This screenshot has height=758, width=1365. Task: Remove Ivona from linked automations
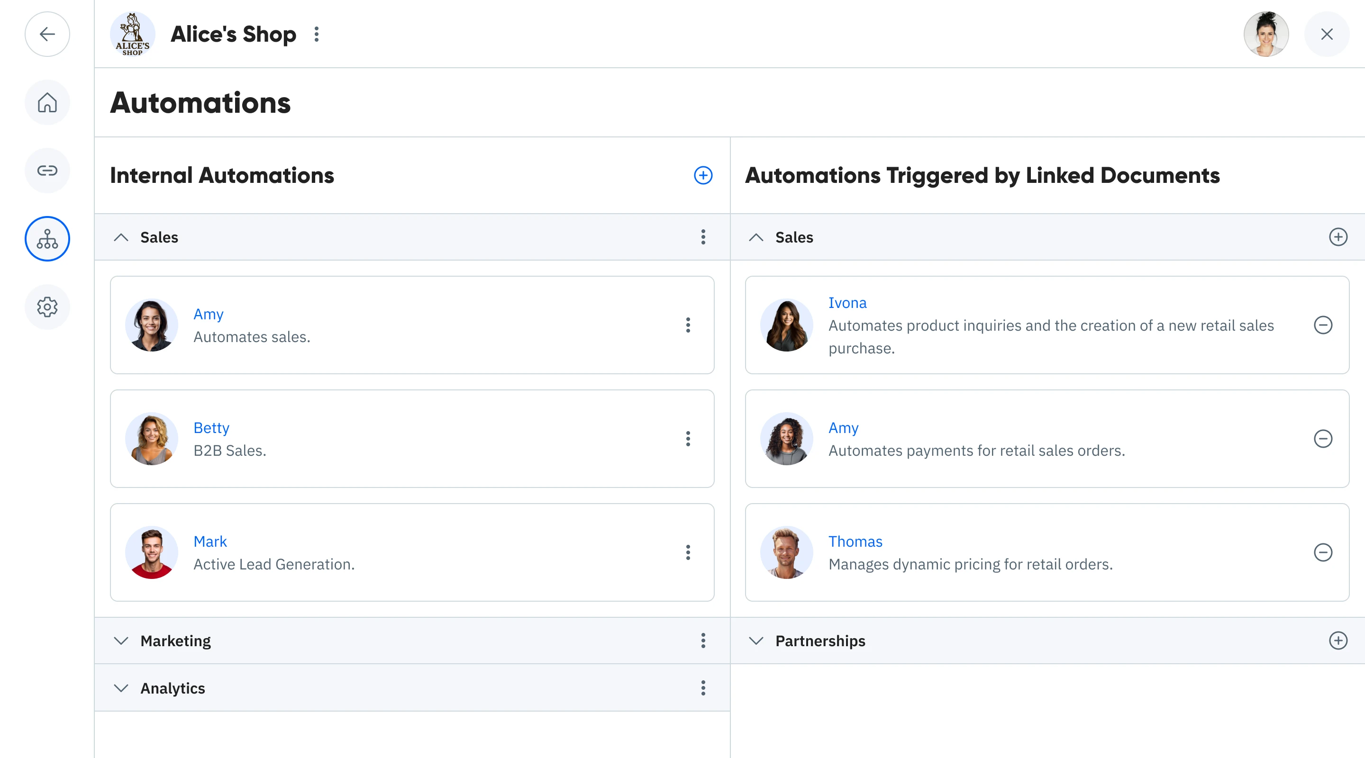pos(1323,325)
